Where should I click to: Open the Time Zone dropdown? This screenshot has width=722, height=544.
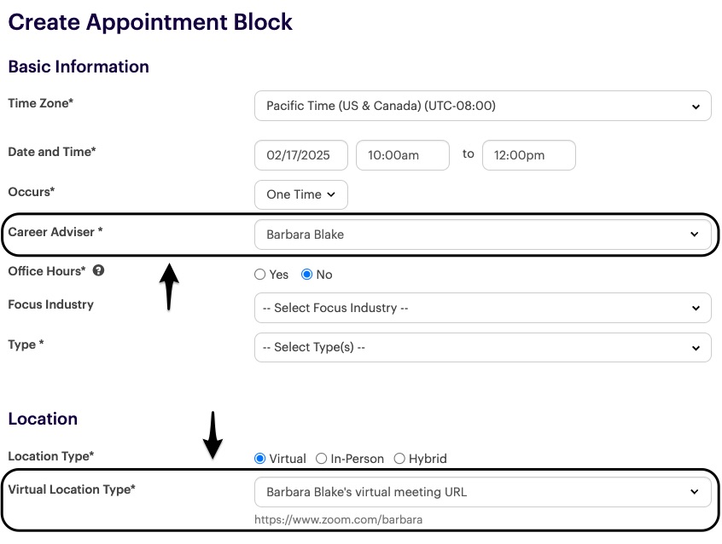tap(482, 107)
